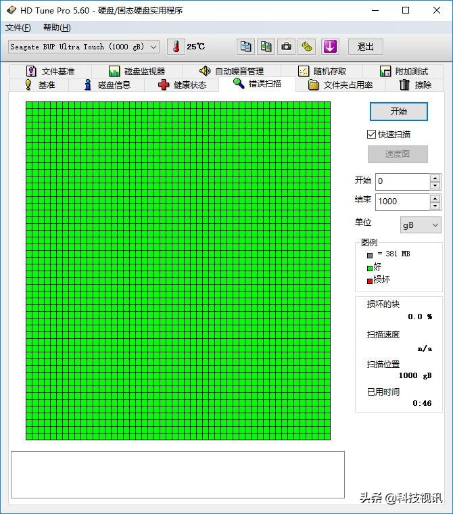
Task: Open the Seagate BUP Ultra Touch drive dropdown
Action: coord(84,47)
